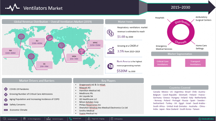The height and width of the screenshot is (121, 216).
Task: Select the Transport Ventilators box
Action: pos(195,63)
